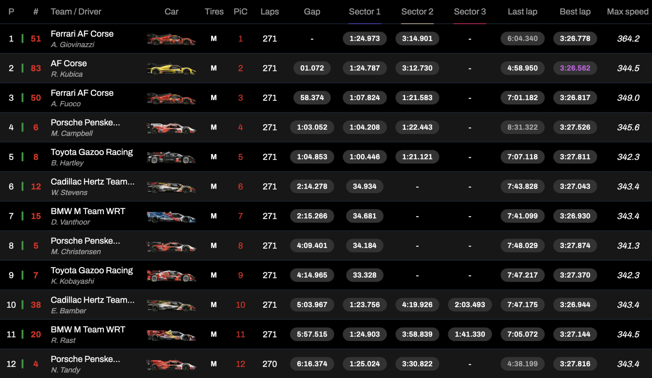The width and height of the screenshot is (652, 378).
Task: Click the Max speed column header
Action: point(628,12)
